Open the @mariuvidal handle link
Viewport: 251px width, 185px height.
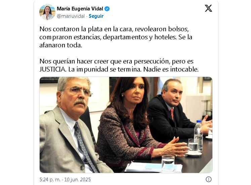[x=71, y=16]
